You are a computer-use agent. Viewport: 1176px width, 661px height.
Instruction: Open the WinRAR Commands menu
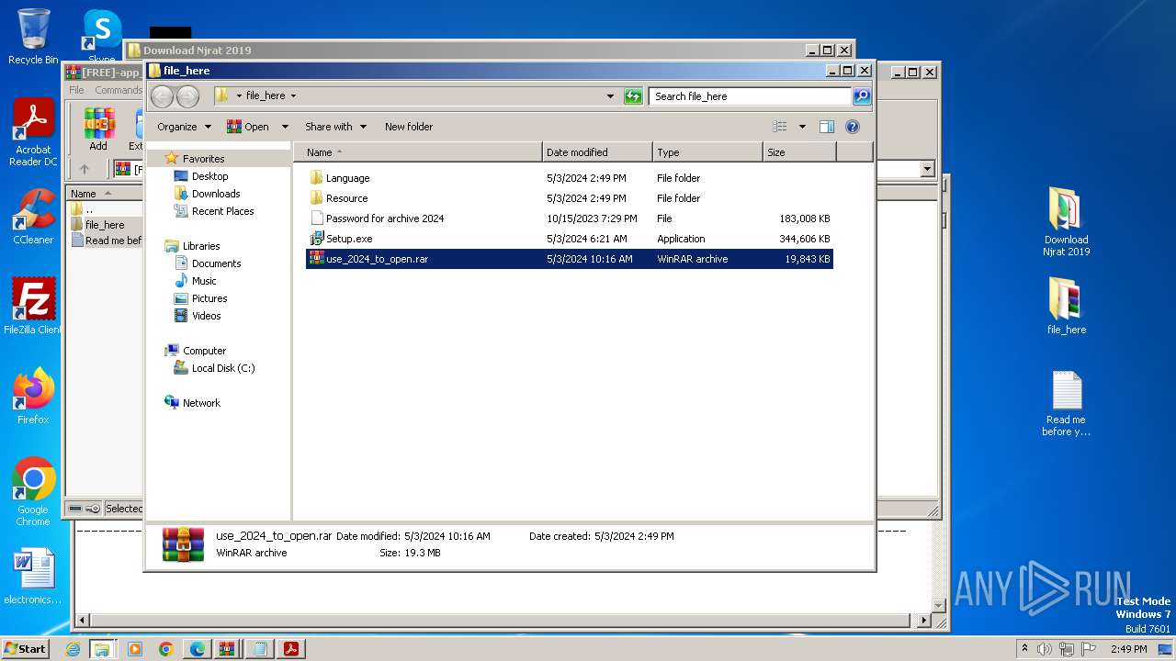tap(119, 90)
